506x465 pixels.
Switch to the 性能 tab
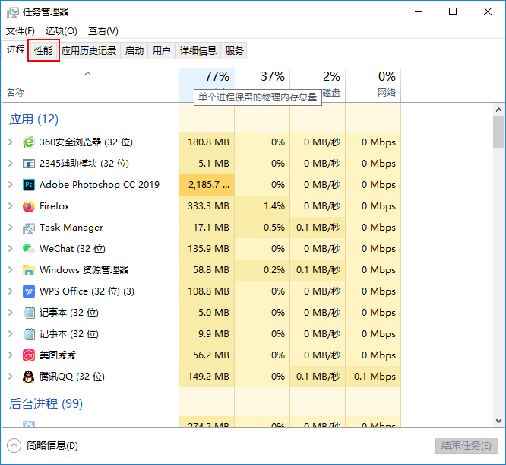pyautogui.click(x=43, y=51)
